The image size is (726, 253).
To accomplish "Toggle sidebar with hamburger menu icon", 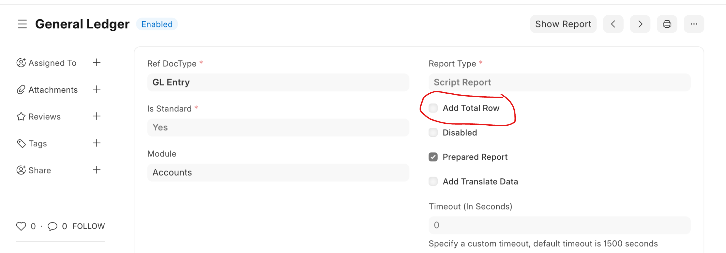I will [x=22, y=24].
